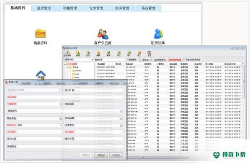This screenshot has width=250, height=164.
Task: Click the browse button beside 商品颜色
Action: point(60,118)
